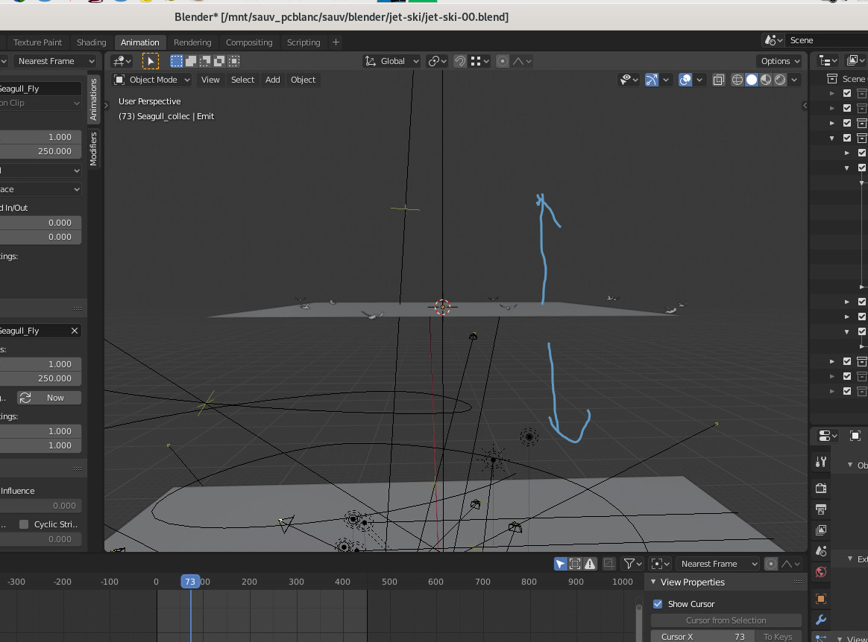Open the viewport shading options dropdown arrow

tap(794, 80)
